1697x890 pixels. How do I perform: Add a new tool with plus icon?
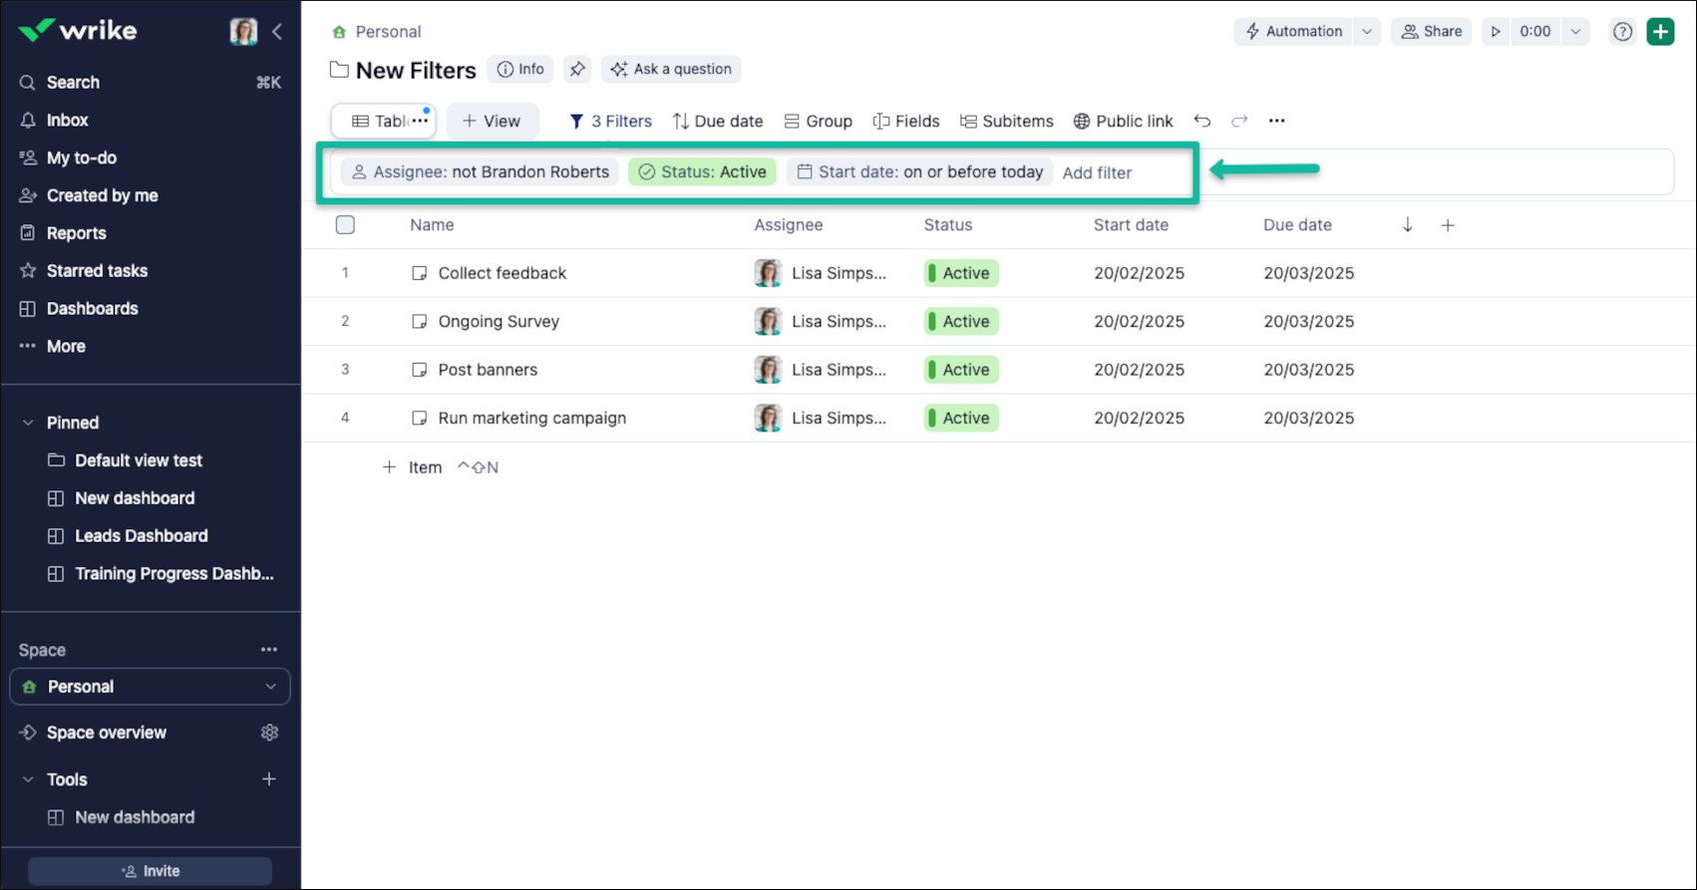click(269, 779)
